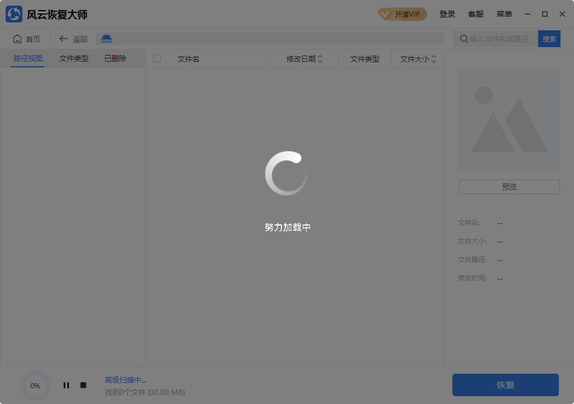The height and width of the screenshot is (404, 574).
Task: Close the 风云恢复大师 window
Action: coord(562,14)
